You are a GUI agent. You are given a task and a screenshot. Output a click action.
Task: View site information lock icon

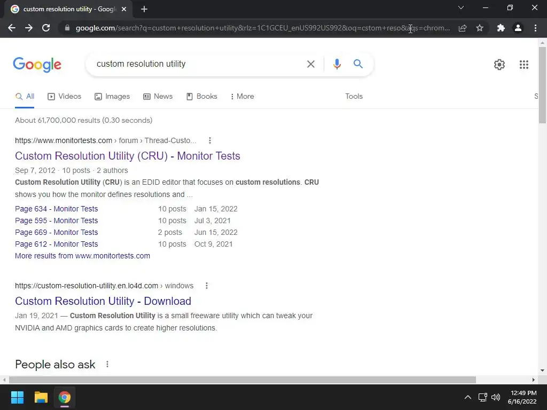click(x=67, y=28)
